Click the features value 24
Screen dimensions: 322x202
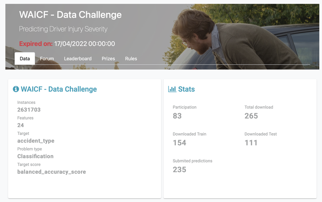coord(21,125)
